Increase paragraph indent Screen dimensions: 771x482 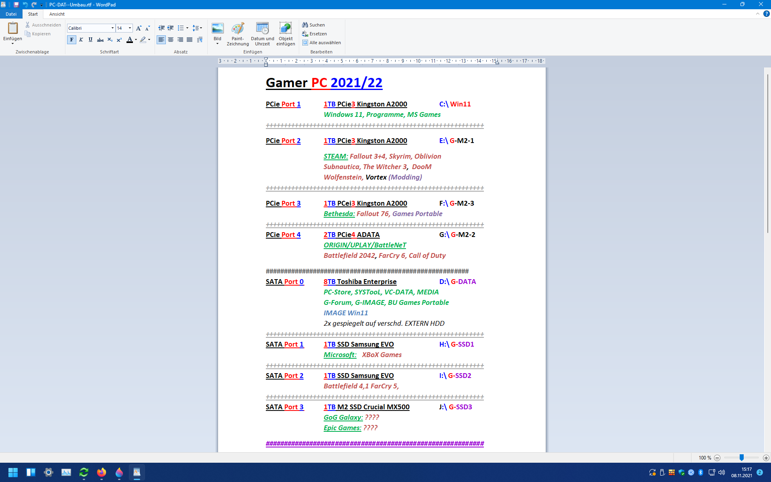point(171,28)
